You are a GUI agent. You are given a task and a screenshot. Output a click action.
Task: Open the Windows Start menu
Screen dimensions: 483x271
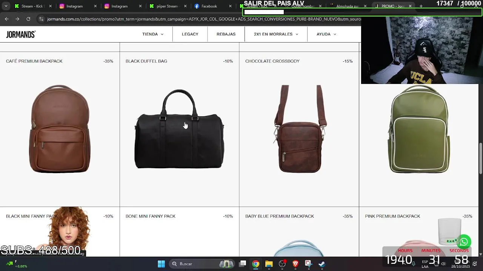161,264
